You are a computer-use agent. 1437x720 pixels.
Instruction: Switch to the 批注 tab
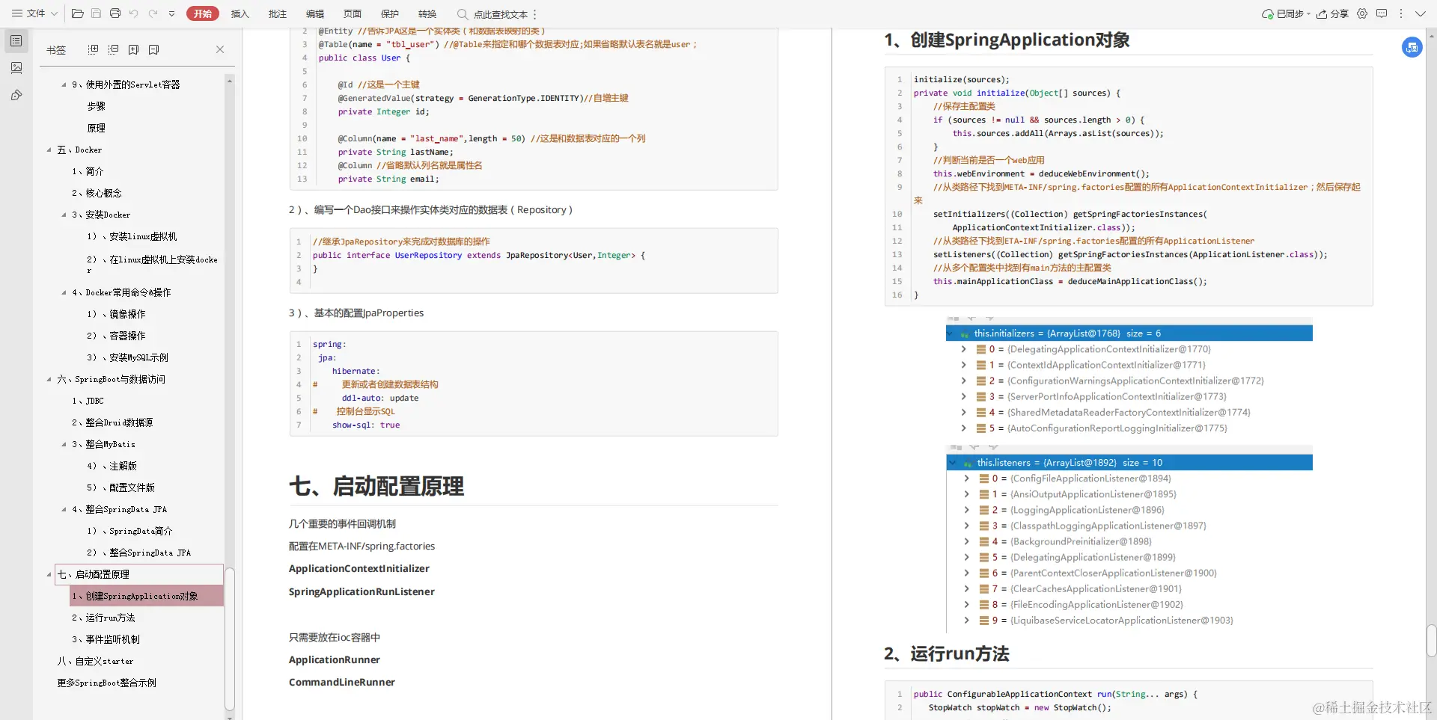[278, 13]
